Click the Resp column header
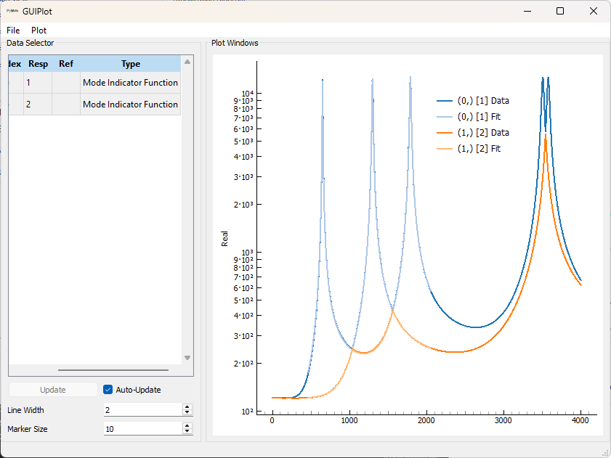 [x=38, y=64]
